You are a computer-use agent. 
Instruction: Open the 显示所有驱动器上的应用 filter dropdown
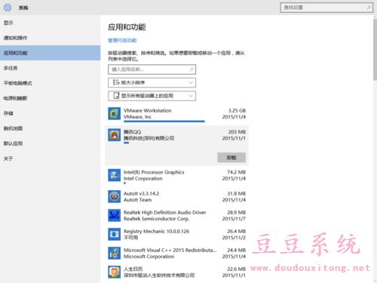pyautogui.click(x=152, y=96)
